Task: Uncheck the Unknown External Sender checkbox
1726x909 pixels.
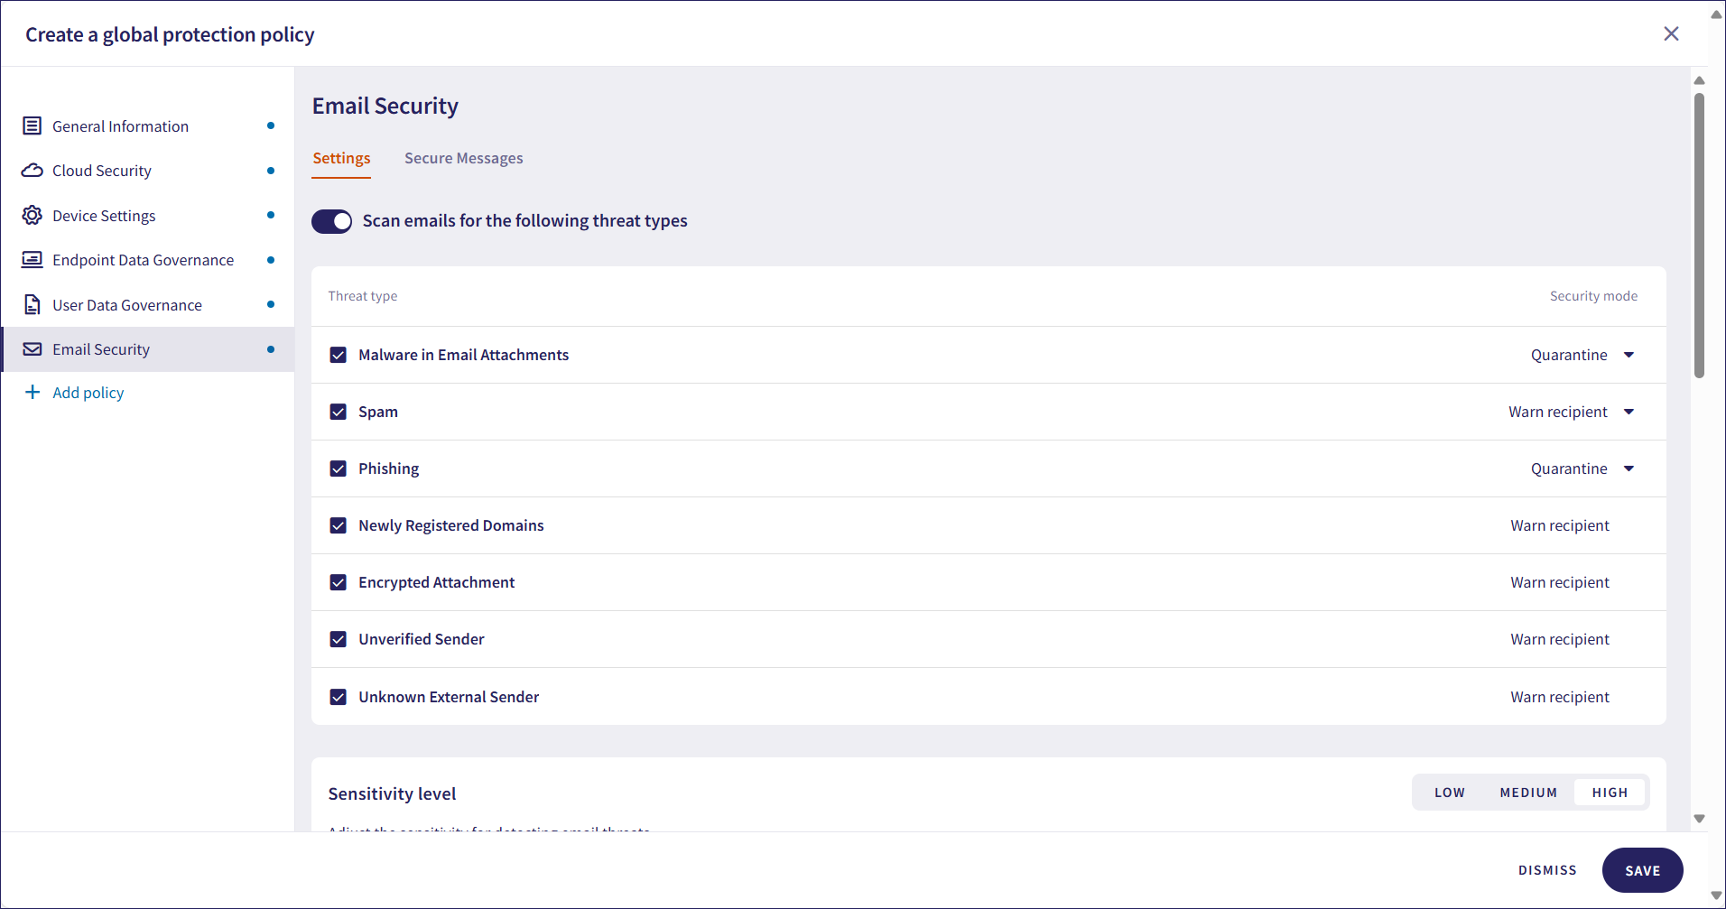Action: [x=339, y=697]
